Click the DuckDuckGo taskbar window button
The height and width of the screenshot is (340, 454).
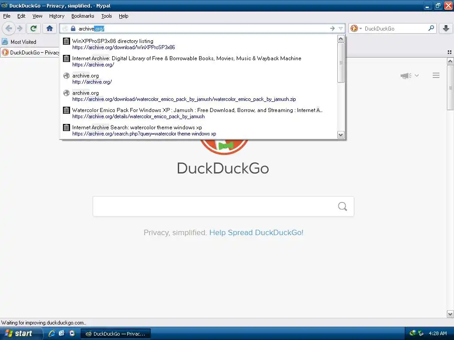click(116, 334)
